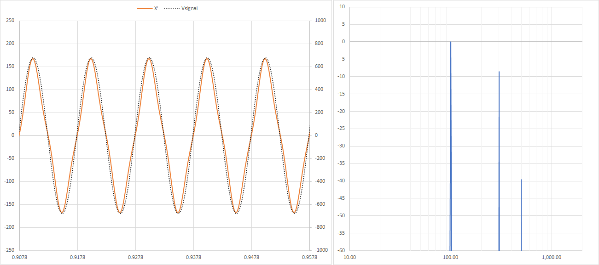Select the 1,000.00 frequency axis label
The width and height of the screenshot is (599, 265).
551,258
